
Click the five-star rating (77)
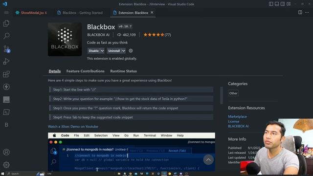pyautogui.click(x=157, y=35)
